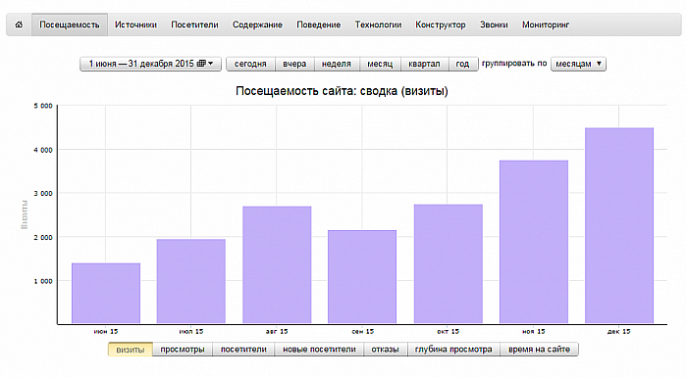Screen dimensions: 687x377
Task: Expand the date range 1 июня — 31 декабря 2015
Action: 151,64
